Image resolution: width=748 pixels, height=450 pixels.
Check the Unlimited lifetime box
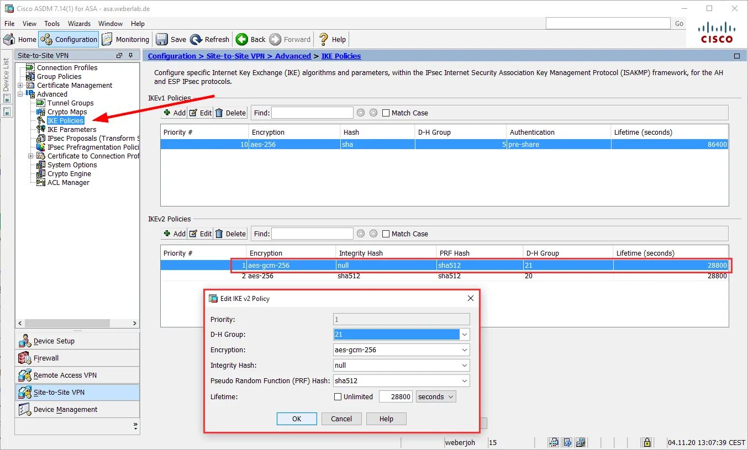(338, 396)
